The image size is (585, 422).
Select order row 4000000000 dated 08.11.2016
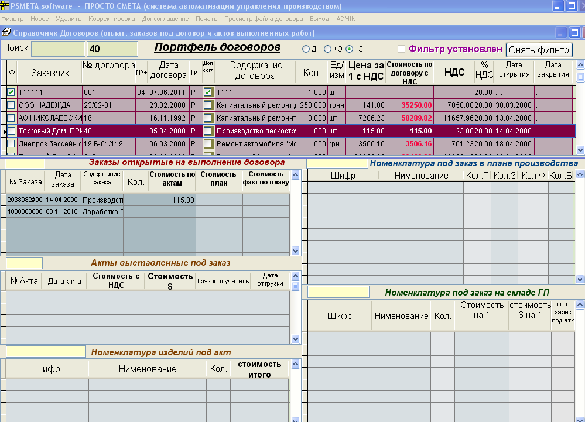25,212
